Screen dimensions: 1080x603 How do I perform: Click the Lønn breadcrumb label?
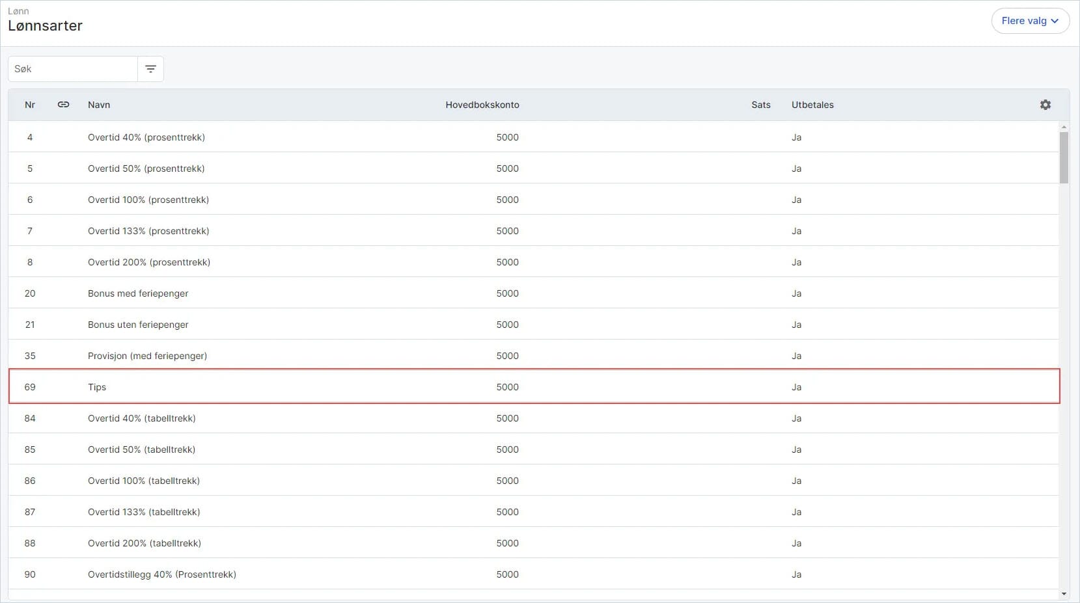(x=18, y=11)
